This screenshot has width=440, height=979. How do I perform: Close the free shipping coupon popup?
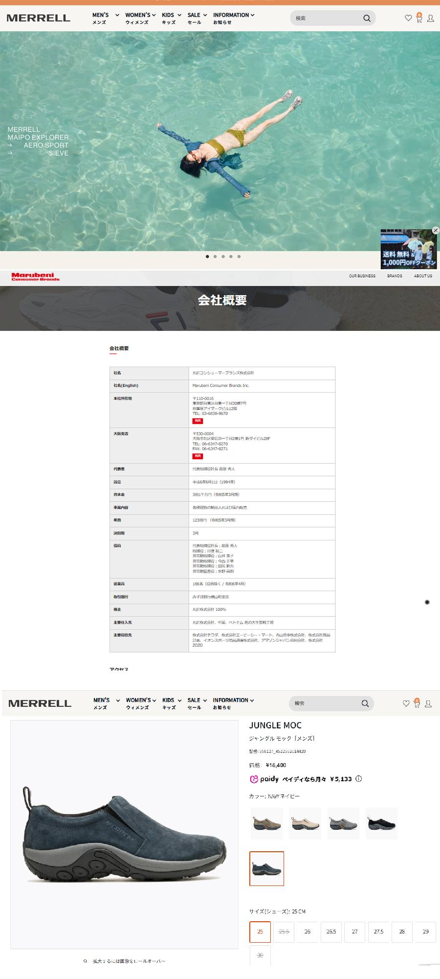tap(435, 231)
